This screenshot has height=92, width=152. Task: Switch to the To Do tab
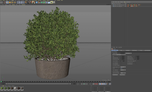[x=141, y=50]
